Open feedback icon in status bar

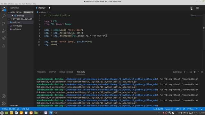(x=197, y=109)
